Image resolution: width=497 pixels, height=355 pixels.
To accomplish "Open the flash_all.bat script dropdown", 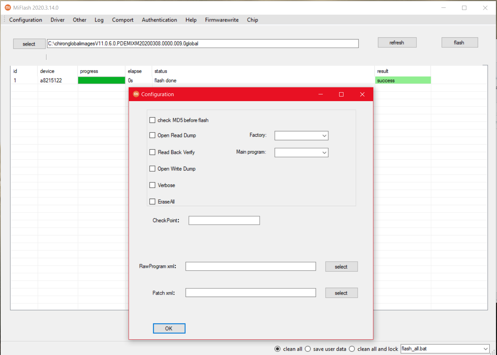I will click(x=485, y=349).
